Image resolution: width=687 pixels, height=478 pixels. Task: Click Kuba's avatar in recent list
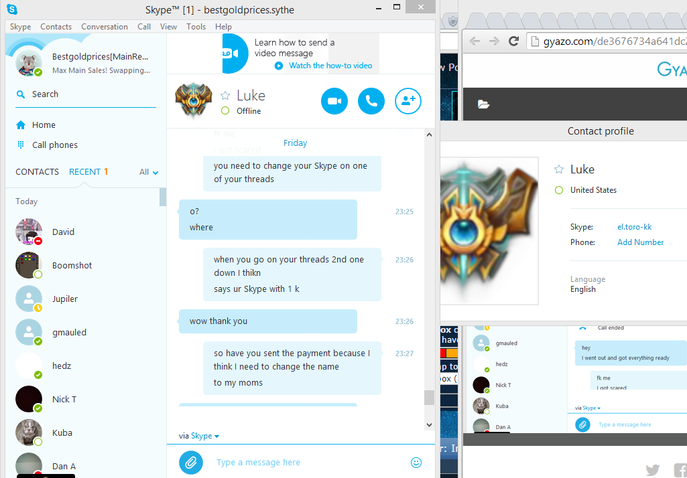tap(29, 433)
